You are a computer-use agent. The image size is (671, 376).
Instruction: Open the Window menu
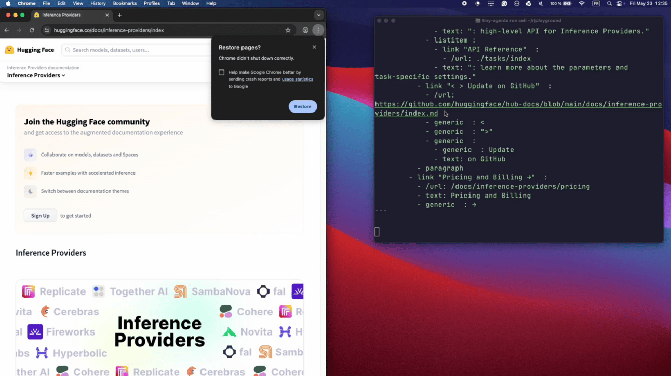[191, 3]
